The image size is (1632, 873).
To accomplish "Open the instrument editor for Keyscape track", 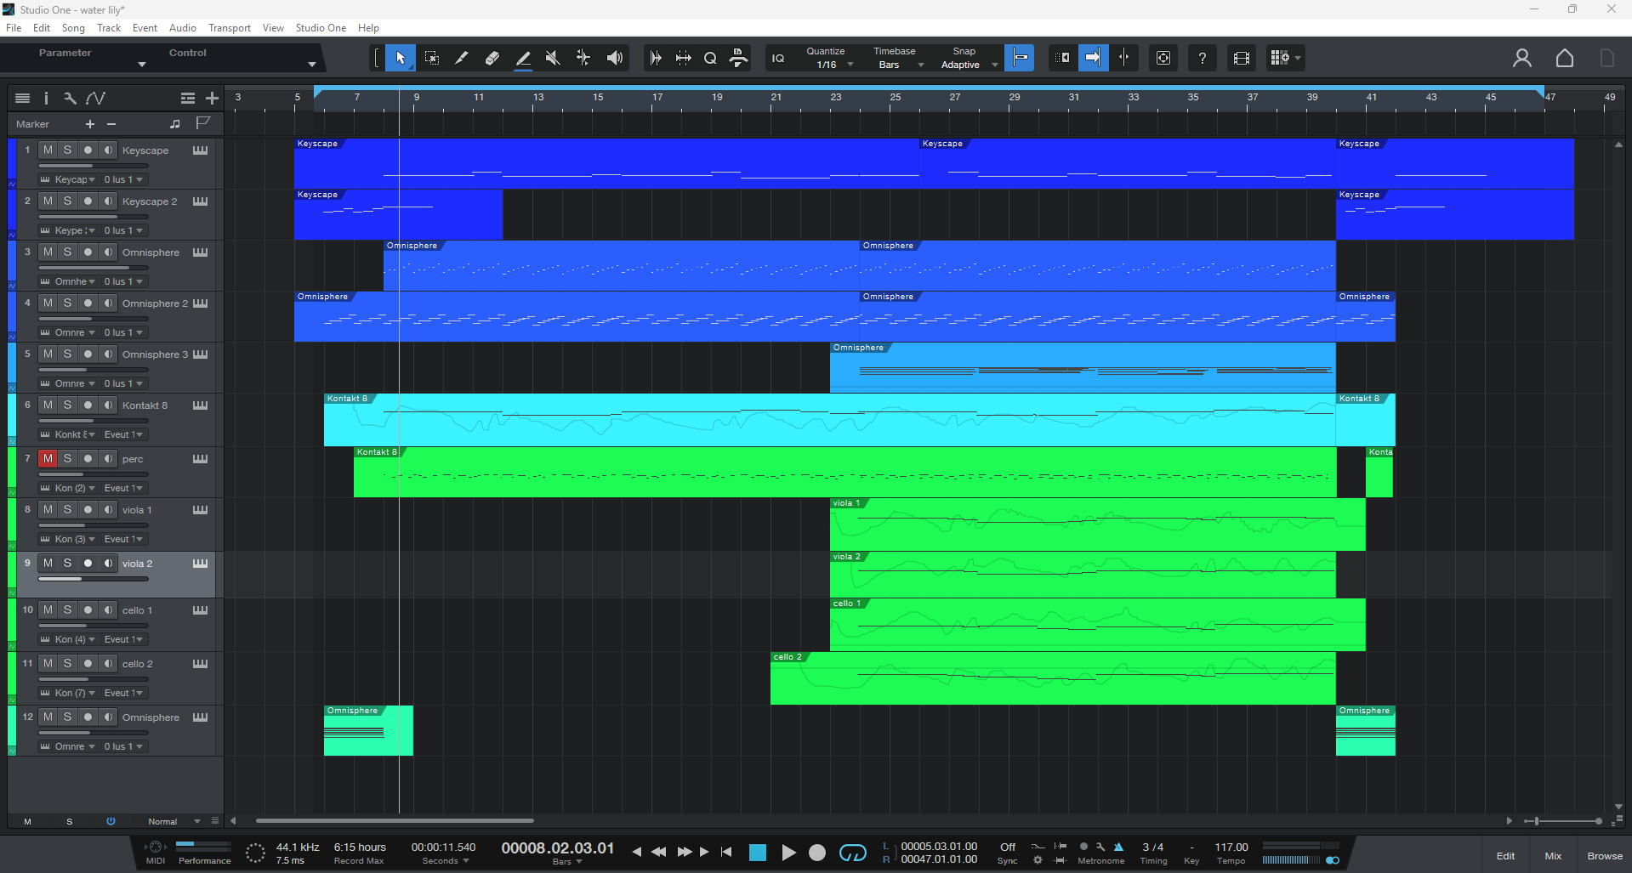I will coord(200,150).
